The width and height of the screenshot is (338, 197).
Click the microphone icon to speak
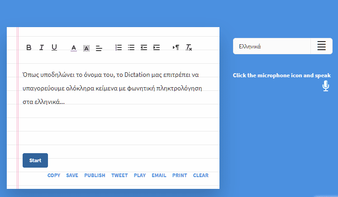tap(326, 86)
